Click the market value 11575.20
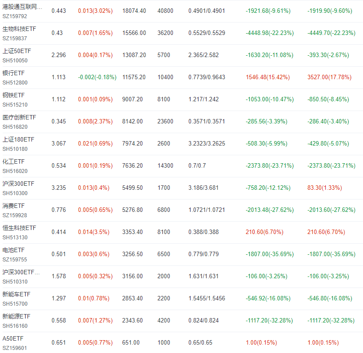Viewport: 363px width, 353px height. [x=134, y=77]
